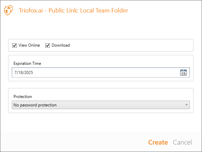Viewport: 202px width, 152px height.
Task: Click the Expiration Time date field
Action: tap(101, 73)
